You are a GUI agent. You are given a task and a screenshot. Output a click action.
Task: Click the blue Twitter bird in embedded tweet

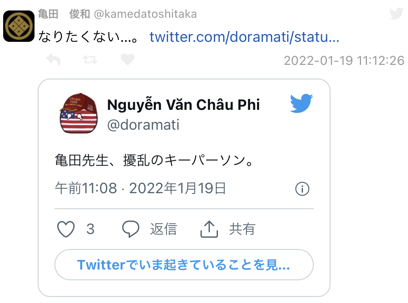pyautogui.click(x=301, y=103)
